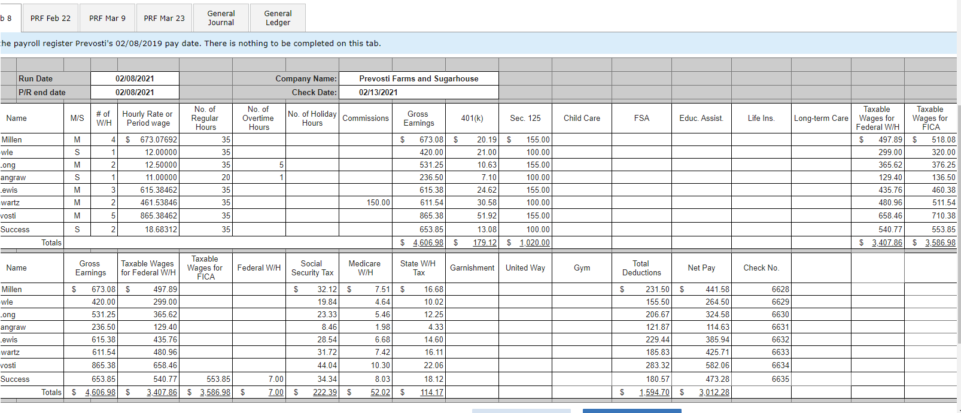Screen dimensions: 961x413
Task: Select the Check Date 02/13/2021 field
Action: (x=418, y=92)
